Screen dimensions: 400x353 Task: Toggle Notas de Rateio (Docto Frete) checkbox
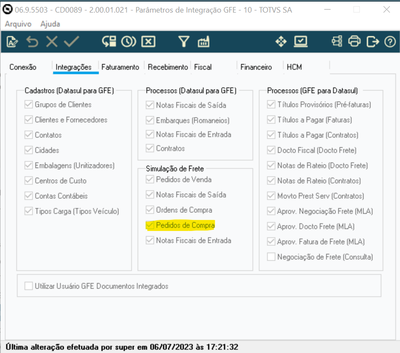click(x=271, y=165)
